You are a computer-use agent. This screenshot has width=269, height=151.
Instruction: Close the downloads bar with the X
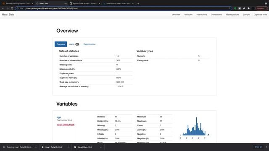coord(266,147)
